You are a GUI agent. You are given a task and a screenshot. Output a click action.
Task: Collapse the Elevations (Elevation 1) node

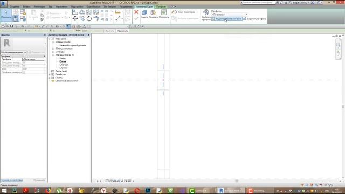53,55
